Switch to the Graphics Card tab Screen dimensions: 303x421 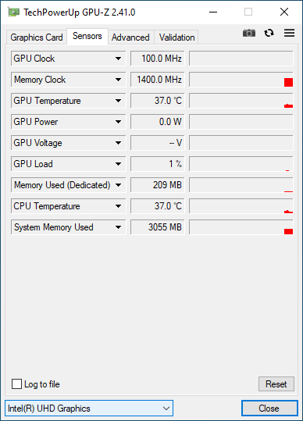click(37, 37)
